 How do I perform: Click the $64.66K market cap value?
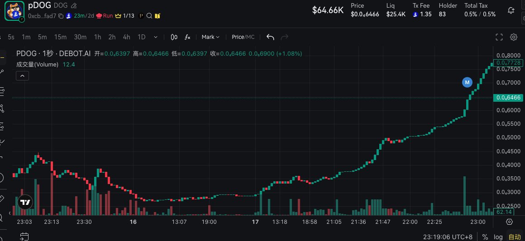pyautogui.click(x=328, y=10)
